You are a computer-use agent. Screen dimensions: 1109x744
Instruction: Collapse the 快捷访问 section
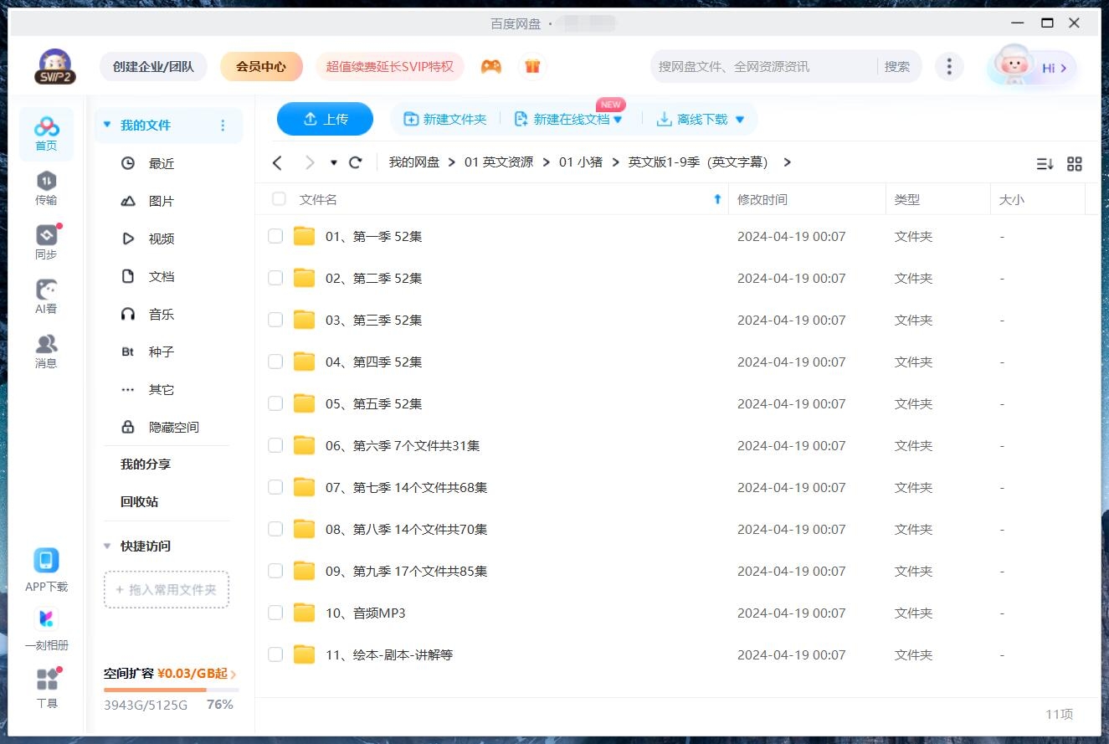pyautogui.click(x=106, y=546)
